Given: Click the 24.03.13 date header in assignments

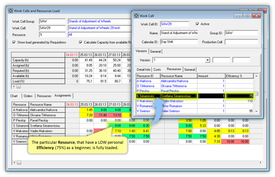Looking at the screenshot, I should (72, 105).
